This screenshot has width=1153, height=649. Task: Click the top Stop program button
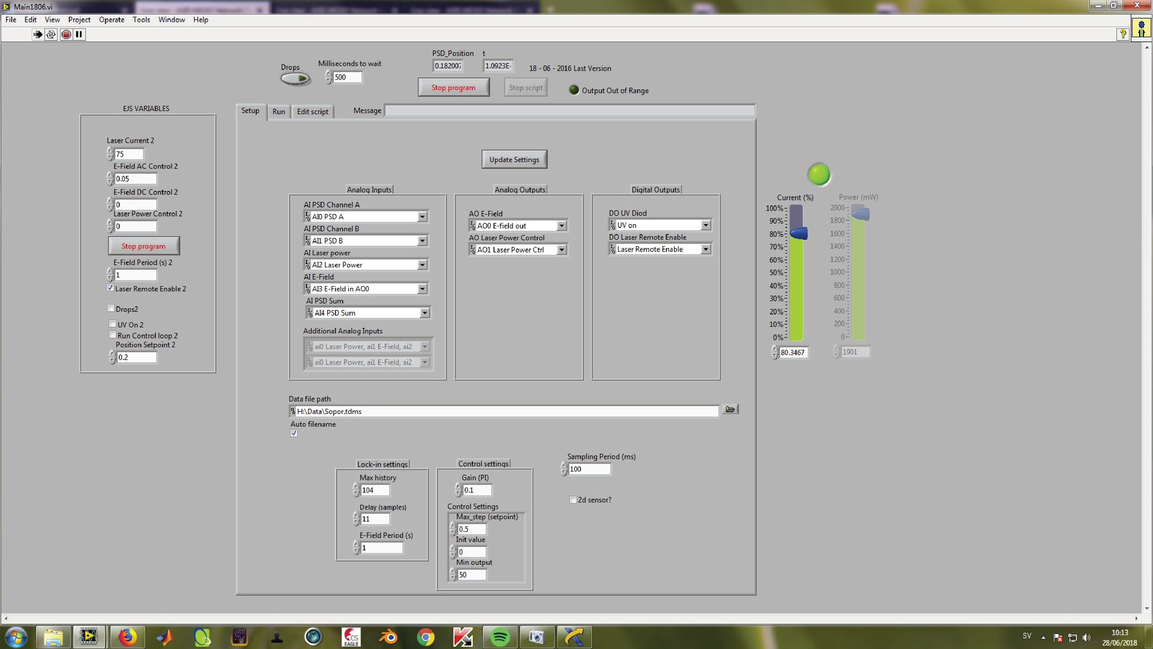453,87
